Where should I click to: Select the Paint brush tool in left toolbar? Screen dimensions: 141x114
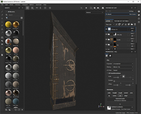pyautogui.click(x=2, y=12)
